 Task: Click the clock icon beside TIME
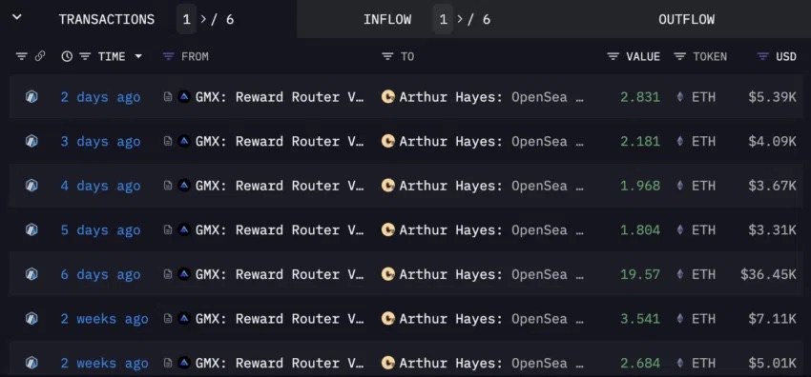tap(67, 56)
